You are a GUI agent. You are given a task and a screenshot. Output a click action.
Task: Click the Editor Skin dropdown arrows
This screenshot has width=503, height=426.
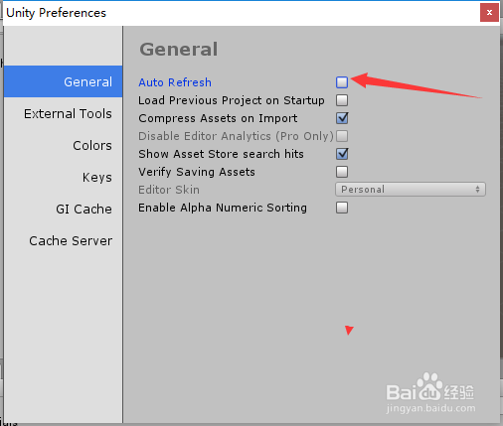(477, 190)
